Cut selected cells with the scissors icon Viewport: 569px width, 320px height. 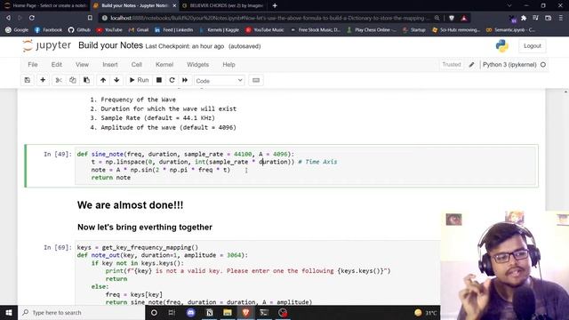(59, 80)
